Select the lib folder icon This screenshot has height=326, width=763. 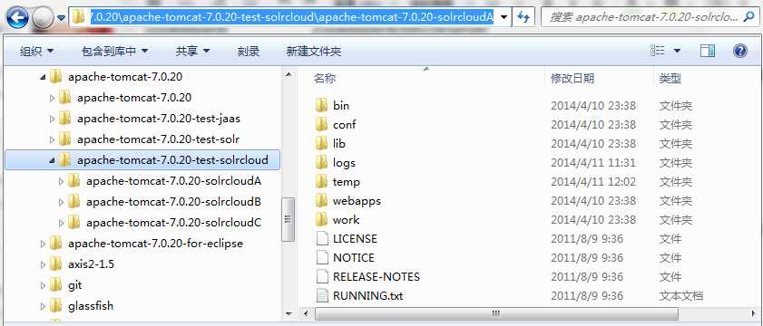pos(321,143)
